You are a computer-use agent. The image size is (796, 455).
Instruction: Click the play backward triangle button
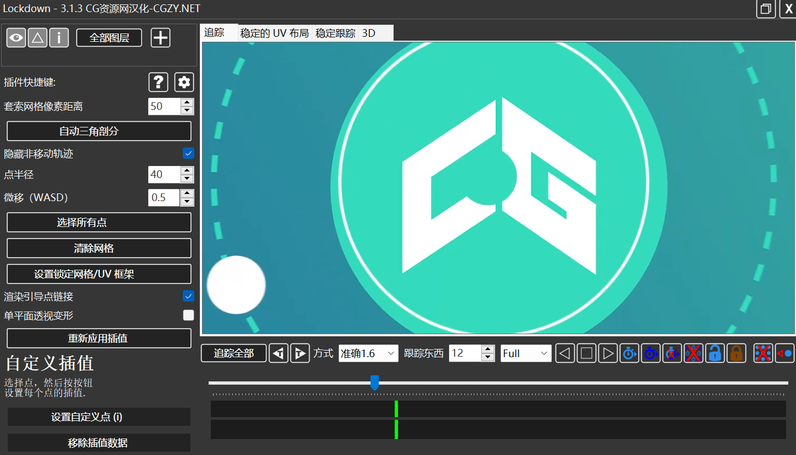tap(565, 353)
